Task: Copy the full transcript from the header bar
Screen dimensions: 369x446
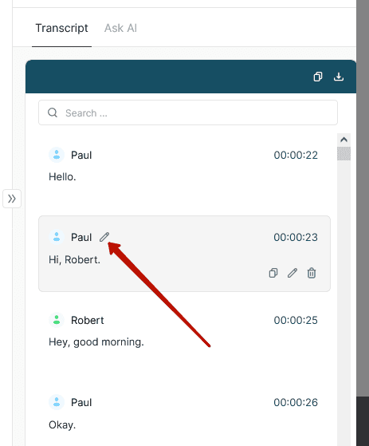Action: 318,77
